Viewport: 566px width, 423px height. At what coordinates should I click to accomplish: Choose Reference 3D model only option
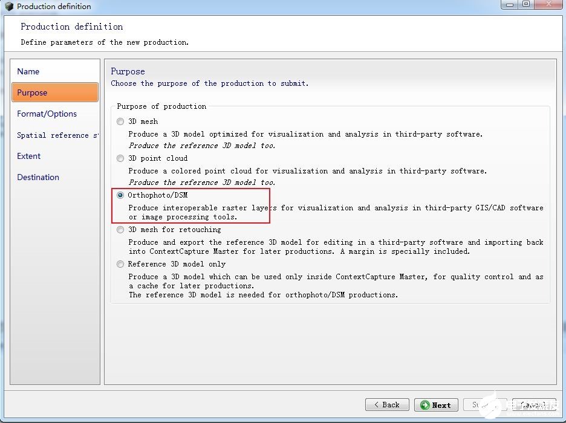point(120,264)
